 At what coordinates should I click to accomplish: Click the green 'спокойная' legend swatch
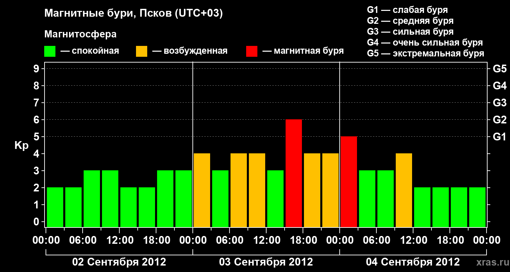(x=50, y=51)
